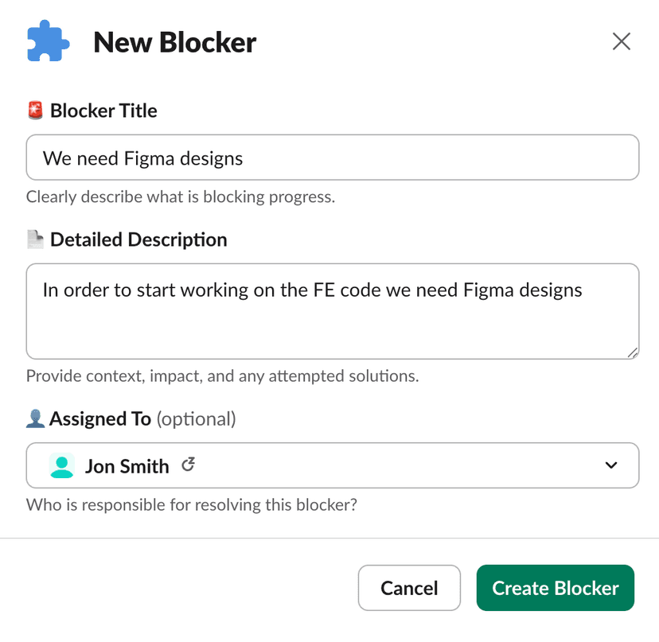Click the textarea resize handle corner

coord(632,352)
